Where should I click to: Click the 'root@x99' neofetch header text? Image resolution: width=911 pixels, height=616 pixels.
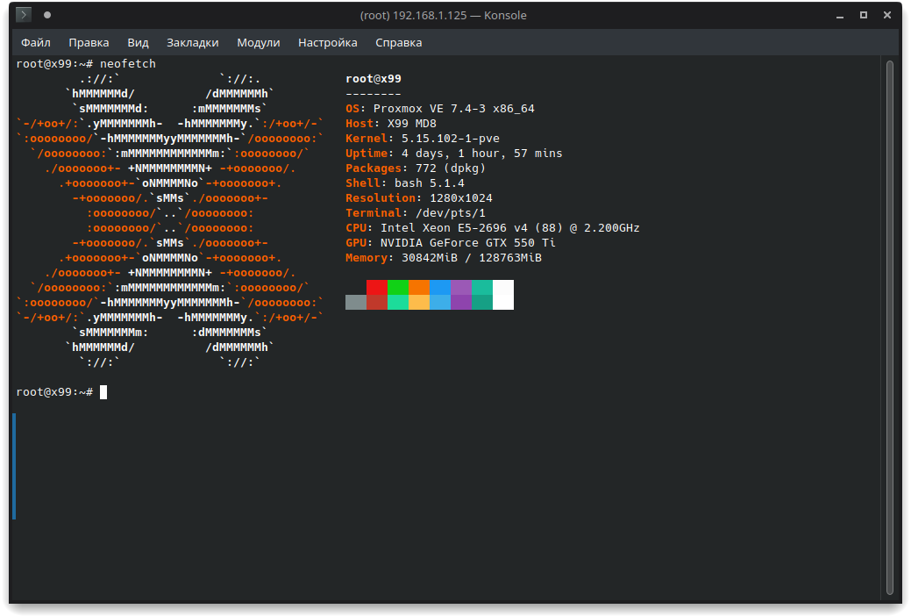(374, 78)
